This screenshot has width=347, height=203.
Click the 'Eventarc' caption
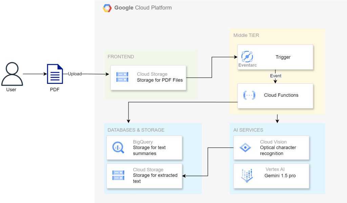coord(247,65)
